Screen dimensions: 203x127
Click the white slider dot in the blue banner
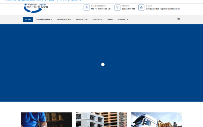coord(103,65)
